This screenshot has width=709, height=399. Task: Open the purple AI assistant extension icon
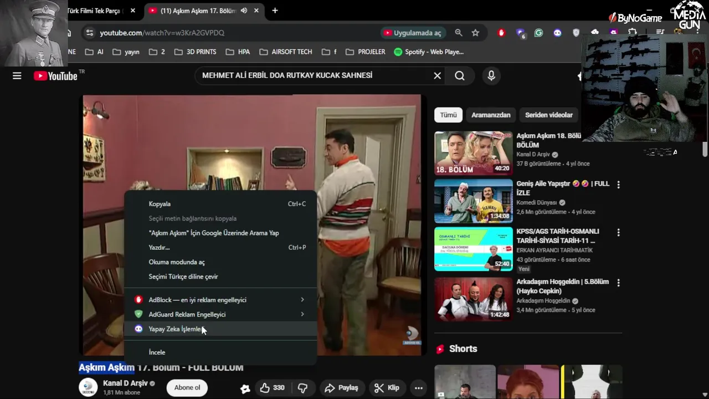tap(557, 33)
